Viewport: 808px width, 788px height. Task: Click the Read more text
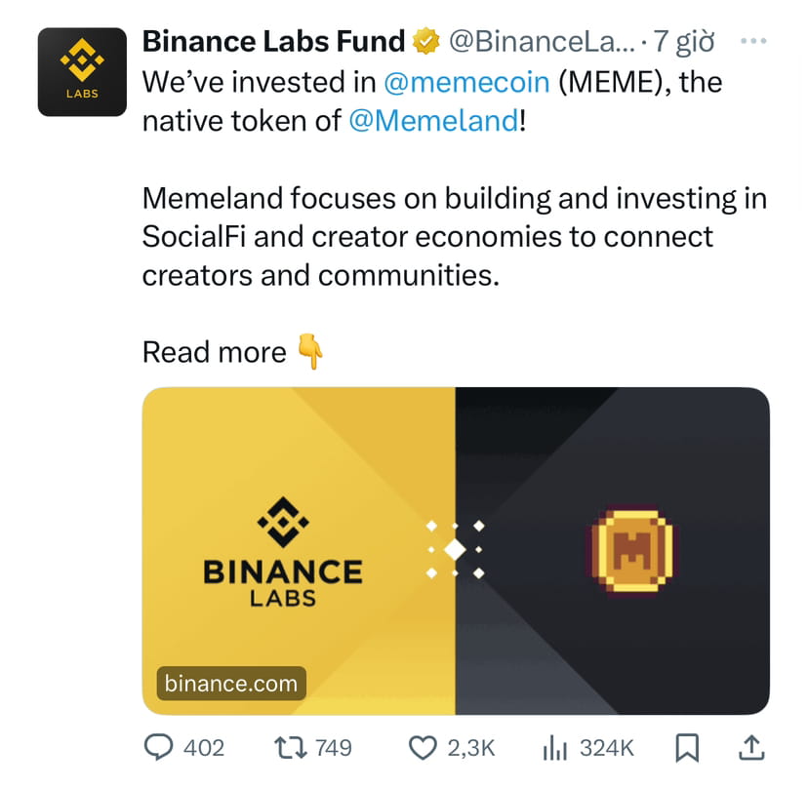(x=214, y=351)
